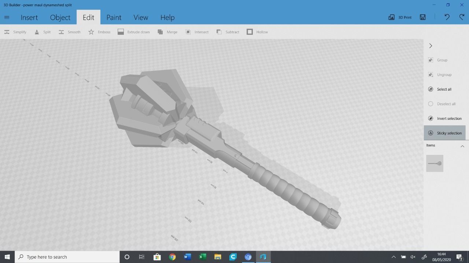Open File Explorer from taskbar

[x=218, y=257]
